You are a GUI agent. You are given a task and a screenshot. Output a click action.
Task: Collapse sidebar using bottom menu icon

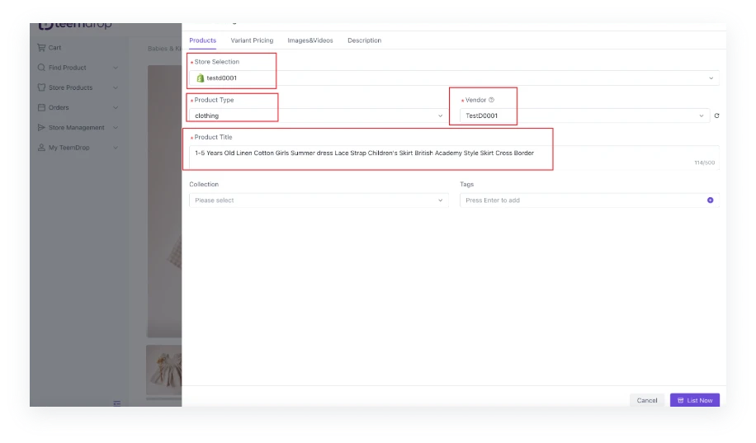117,403
